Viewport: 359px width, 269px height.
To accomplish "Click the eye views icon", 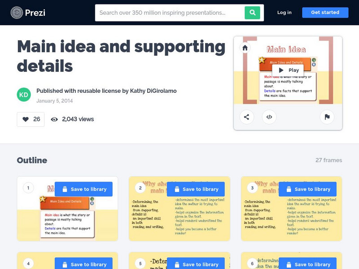I will click(54, 119).
